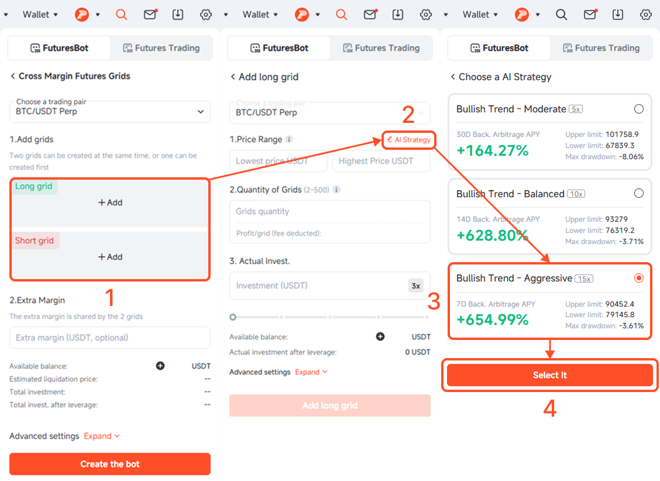Screen dimensions: 660x481
Task: Select FuturesBot tab above Choose a AI Strategy
Action: click(x=499, y=48)
